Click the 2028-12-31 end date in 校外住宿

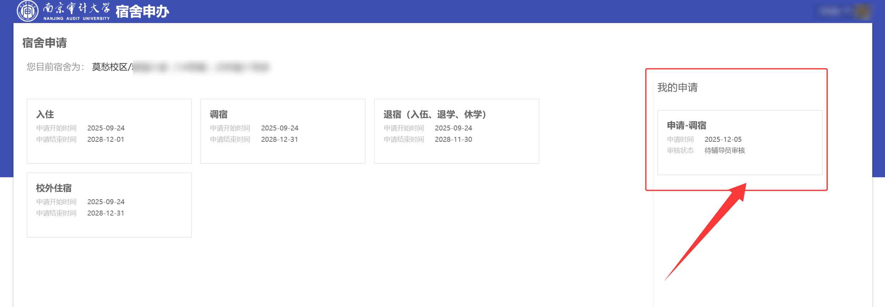(106, 213)
